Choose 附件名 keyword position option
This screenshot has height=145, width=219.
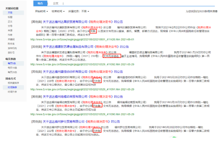point(11,43)
